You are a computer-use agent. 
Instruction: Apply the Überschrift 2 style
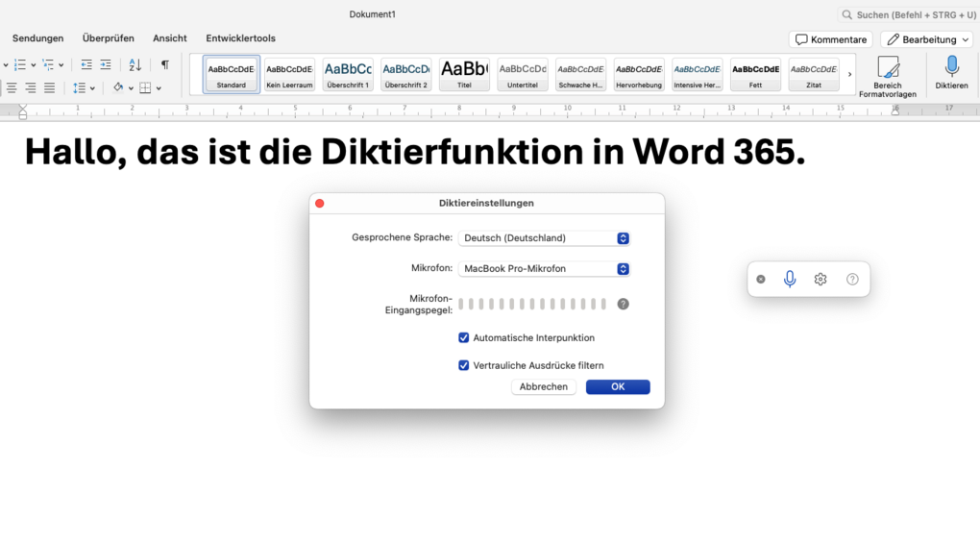pyautogui.click(x=406, y=74)
